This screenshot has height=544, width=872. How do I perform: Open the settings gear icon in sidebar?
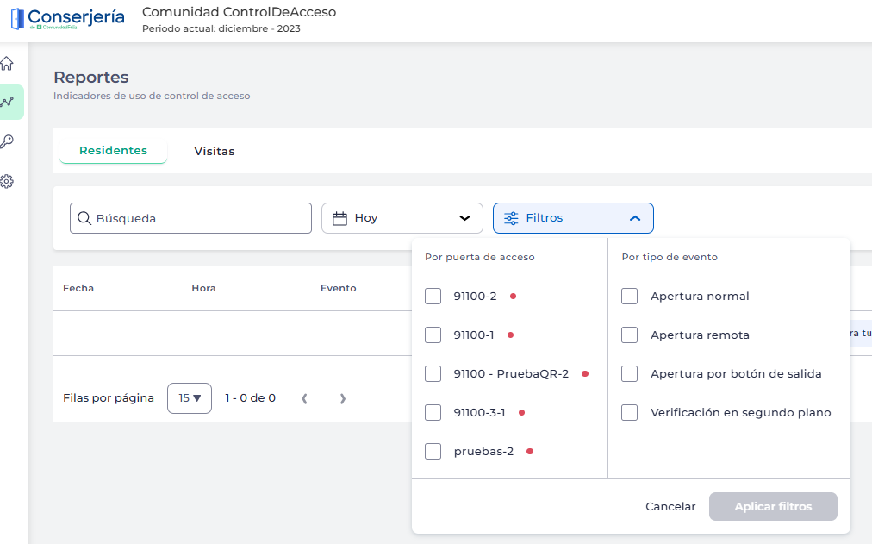coord(7,181)
